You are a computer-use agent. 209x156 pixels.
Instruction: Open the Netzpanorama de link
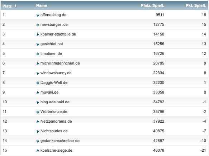pyautogui.click(x=56, y=121)
